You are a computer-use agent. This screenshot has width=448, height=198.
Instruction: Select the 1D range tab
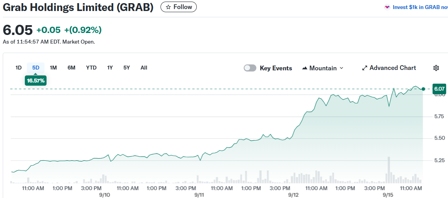tap(19, 68)
